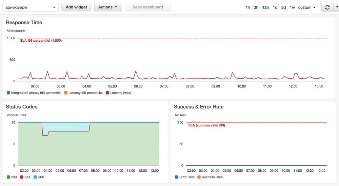The height and width of the screenshot is (186, 339).
Task: Click the 1.00k y-axis label
Action: pos(11,38)
